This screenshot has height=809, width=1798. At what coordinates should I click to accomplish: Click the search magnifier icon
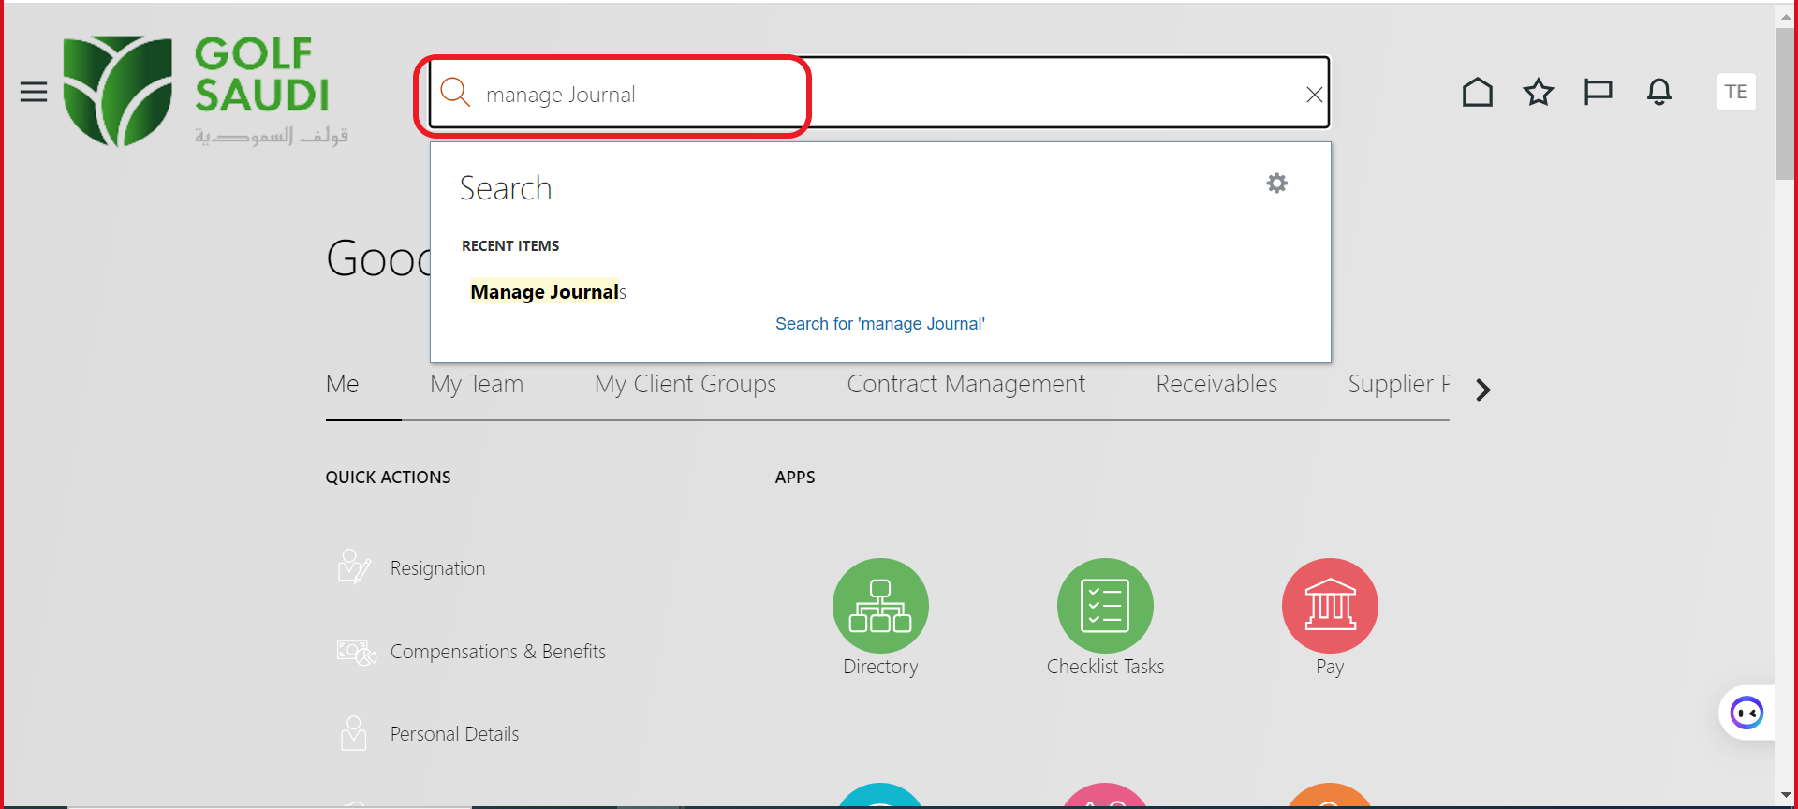coord(455,93)
